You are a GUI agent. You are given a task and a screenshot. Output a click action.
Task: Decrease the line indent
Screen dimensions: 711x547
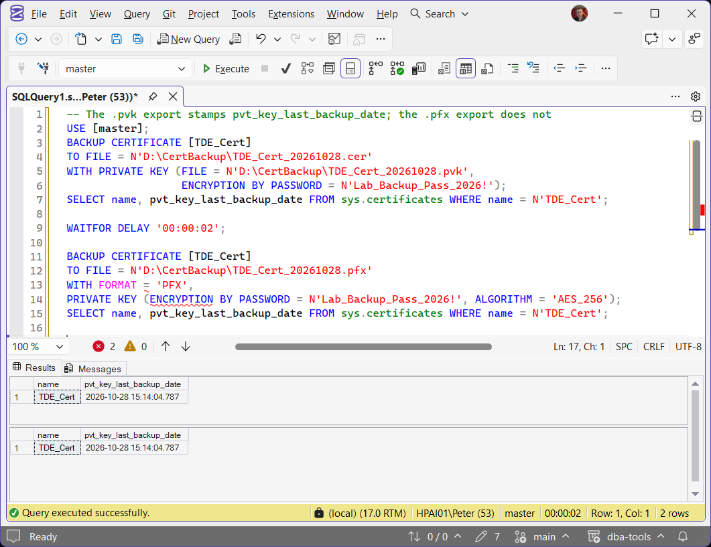[x=560, y=68]
